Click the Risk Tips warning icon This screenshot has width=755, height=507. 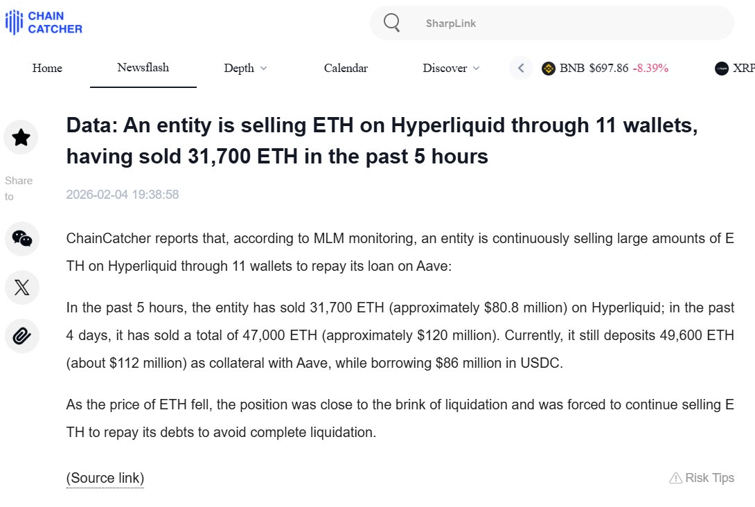675,478
